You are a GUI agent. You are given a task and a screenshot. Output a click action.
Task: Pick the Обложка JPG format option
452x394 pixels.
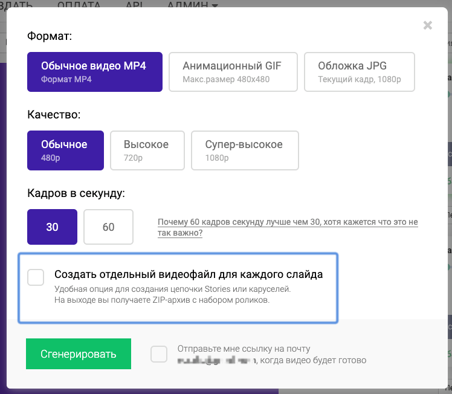[360, 72]
